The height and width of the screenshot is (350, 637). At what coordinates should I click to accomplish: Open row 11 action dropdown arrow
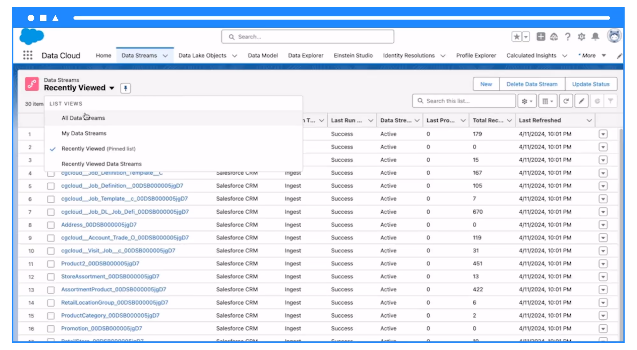point(603,264)
